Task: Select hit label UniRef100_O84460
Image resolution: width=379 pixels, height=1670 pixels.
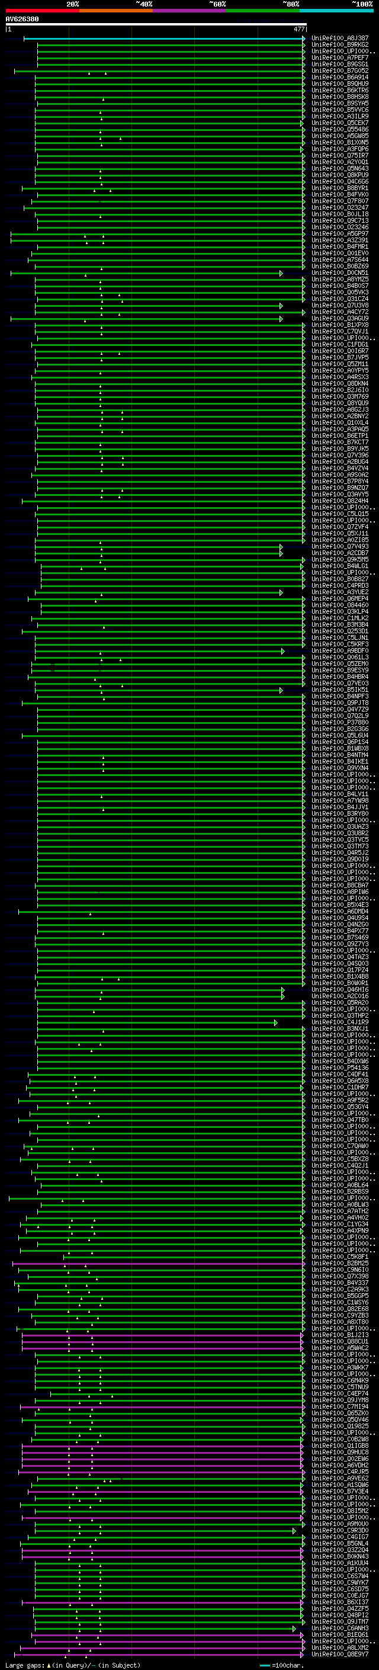Action: tap(340, 605)
